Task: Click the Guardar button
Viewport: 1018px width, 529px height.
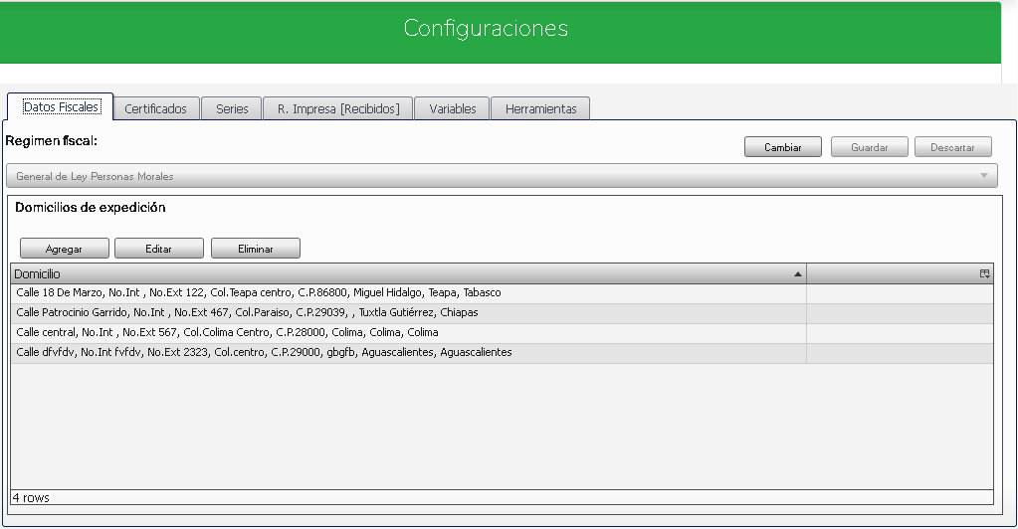Action: [869, 147]
